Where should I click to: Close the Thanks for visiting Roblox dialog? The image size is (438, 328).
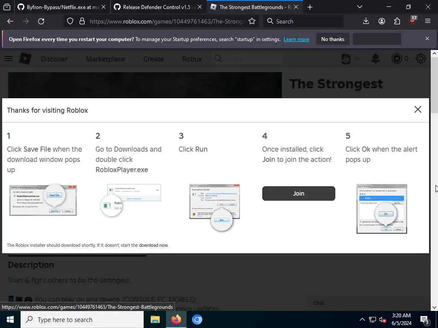(x=418, y=109)
